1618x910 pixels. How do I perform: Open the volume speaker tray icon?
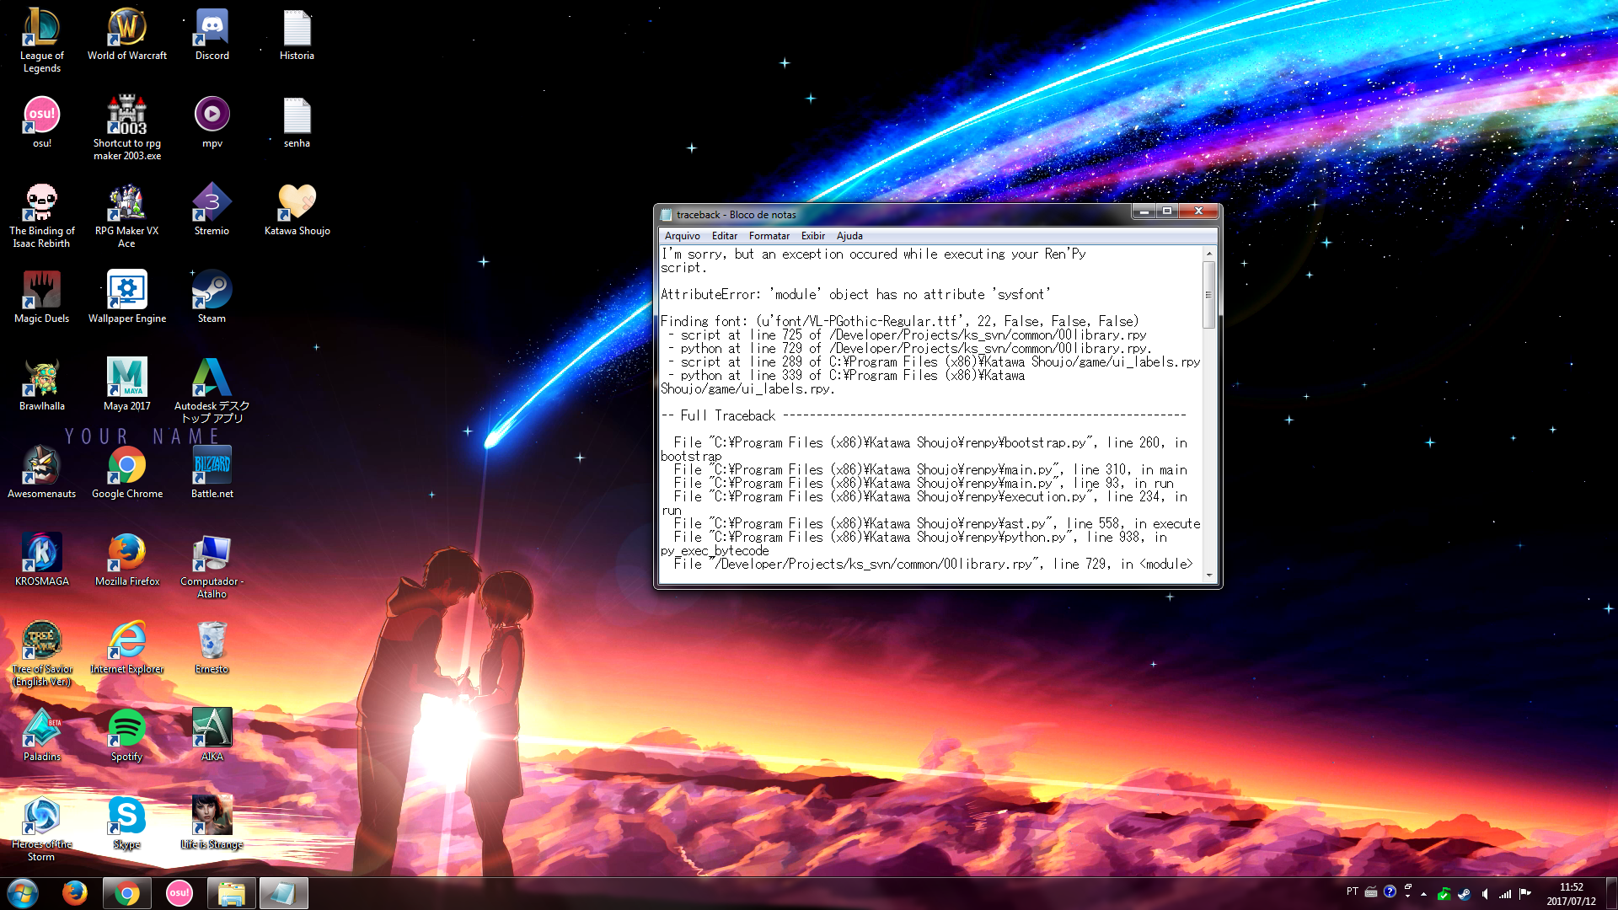1485,894
